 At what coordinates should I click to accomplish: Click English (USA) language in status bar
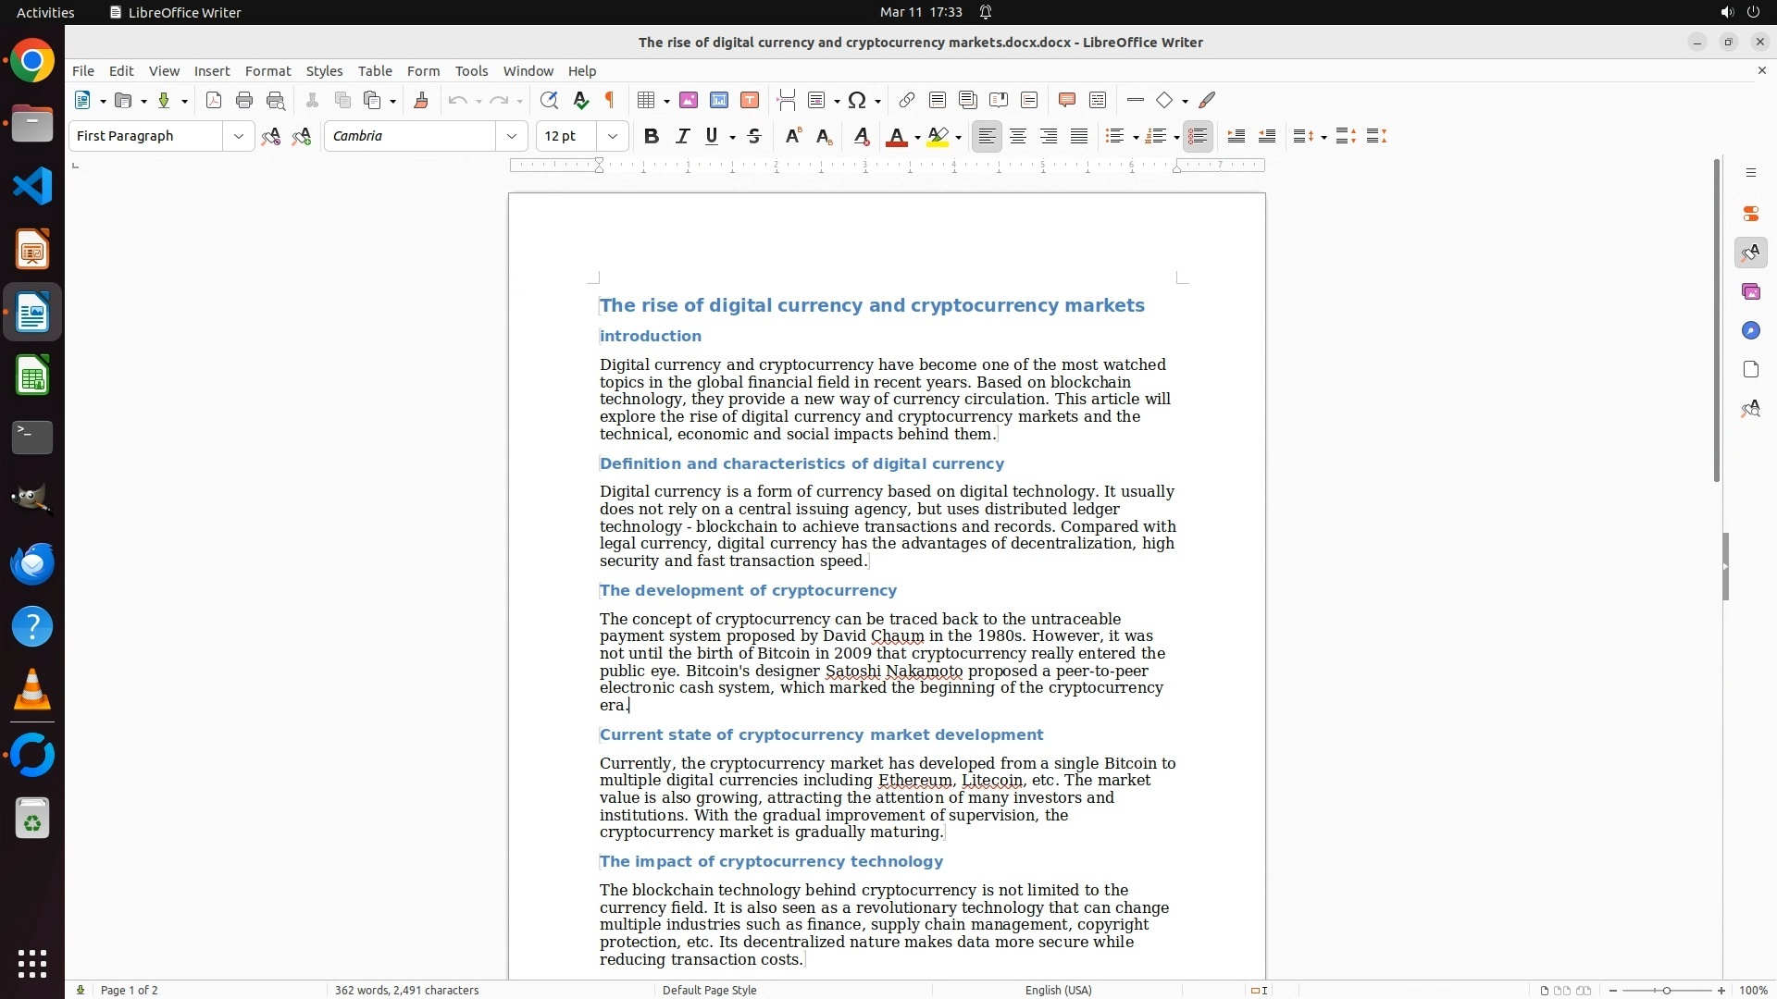point(1058,990)
